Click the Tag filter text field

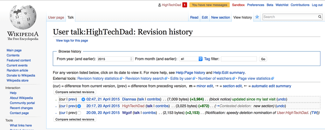click(239, 59)
